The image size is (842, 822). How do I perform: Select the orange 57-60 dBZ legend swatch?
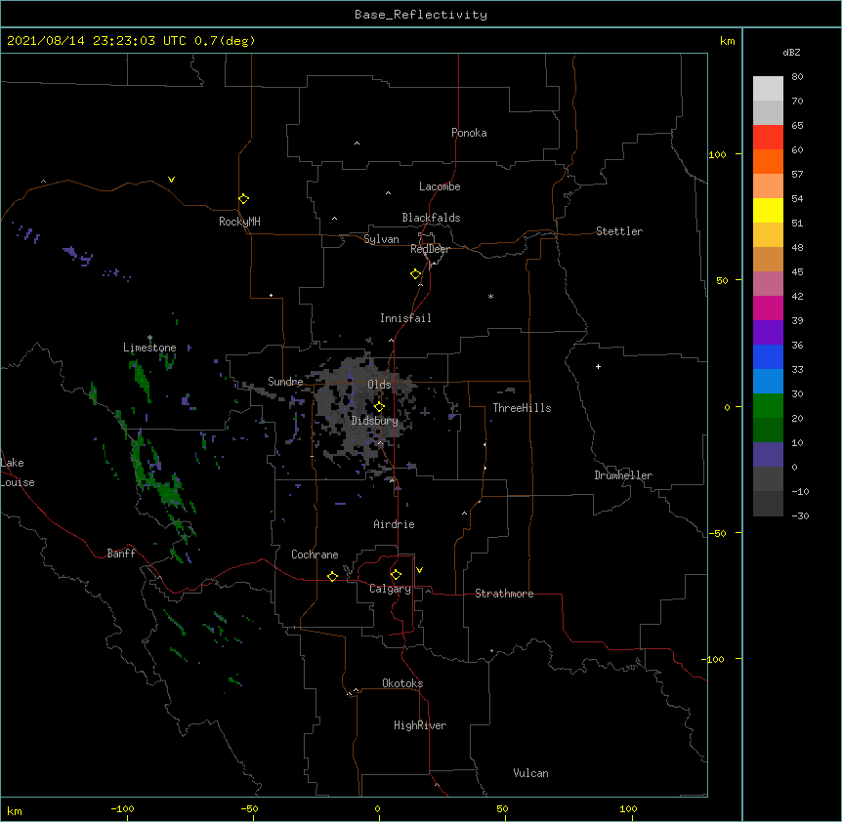(x=768, y=161)
